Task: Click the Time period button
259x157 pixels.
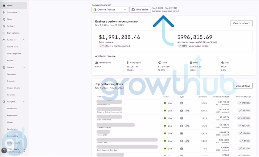Action: pyautogui.click(x=140, y=10)
